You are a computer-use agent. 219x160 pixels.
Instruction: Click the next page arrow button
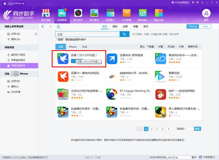pos(169,129)
